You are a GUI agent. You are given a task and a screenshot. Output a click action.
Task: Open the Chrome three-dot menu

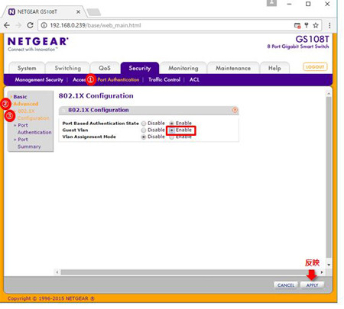(x=329, y=25)
